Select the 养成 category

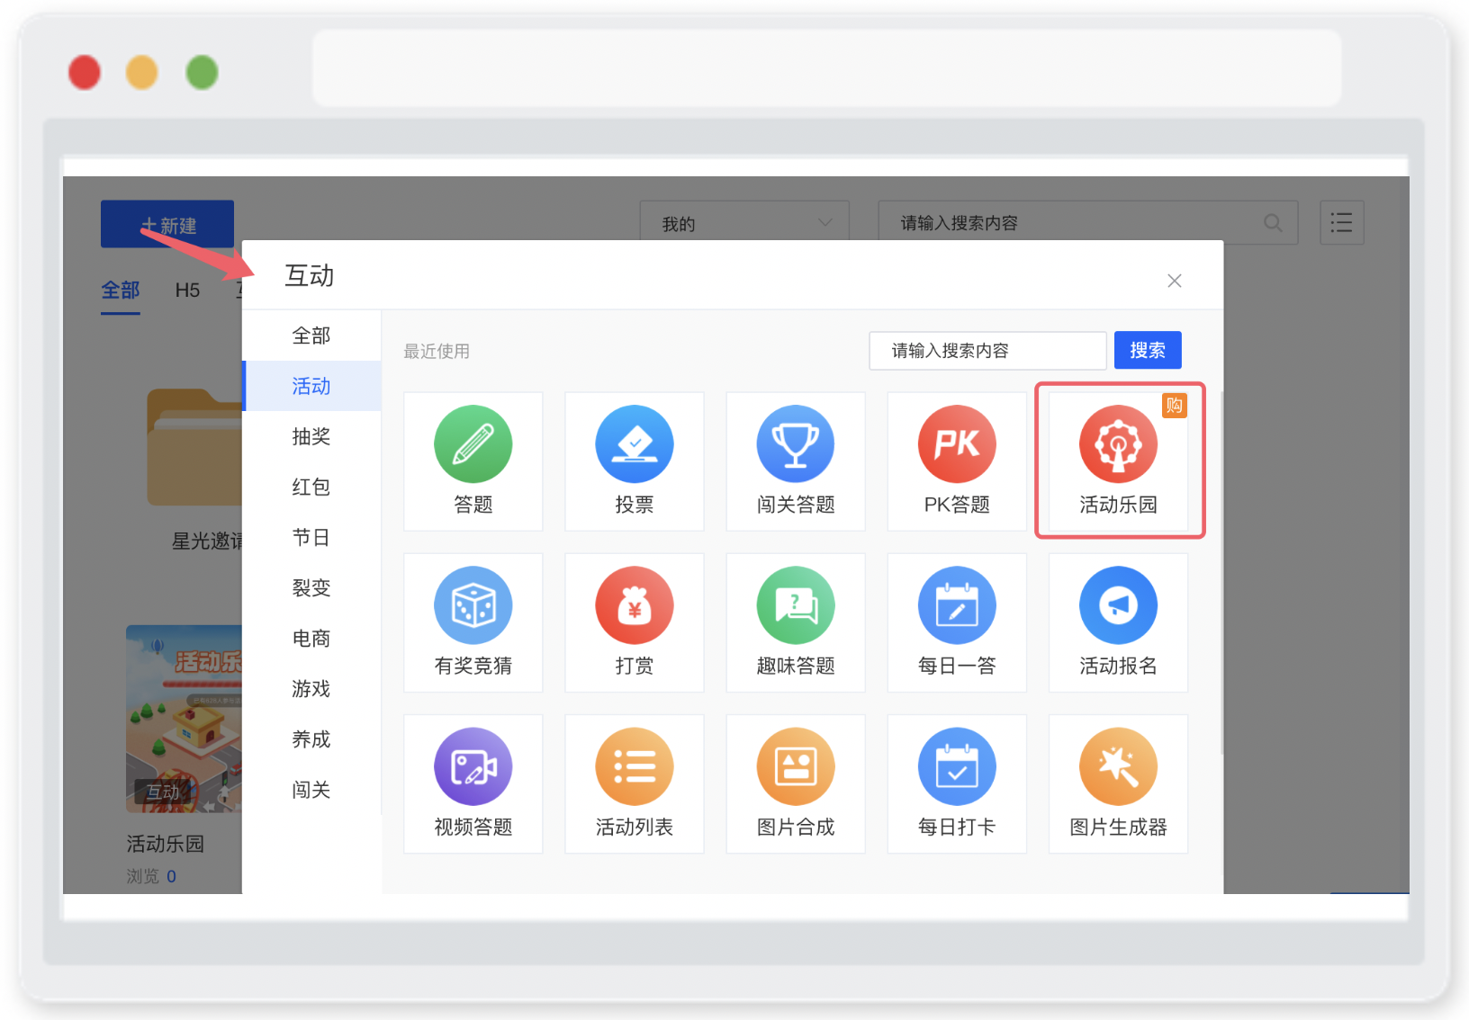(x=311, y=738)
